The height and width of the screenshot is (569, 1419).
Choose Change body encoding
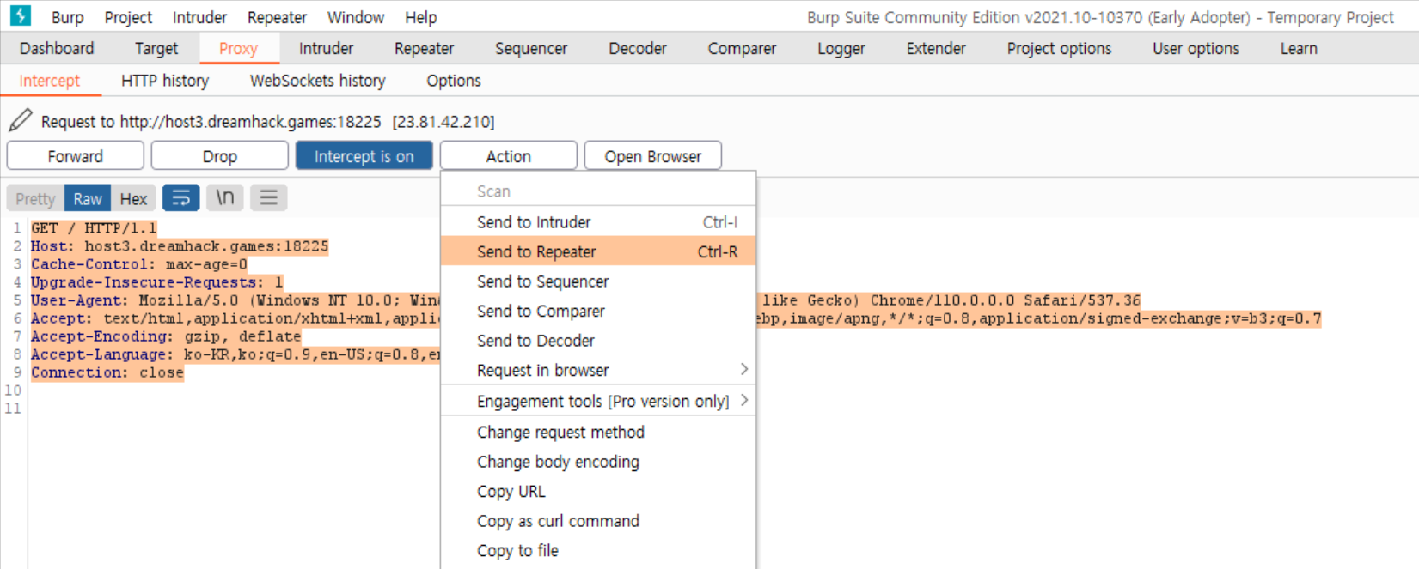598,462
